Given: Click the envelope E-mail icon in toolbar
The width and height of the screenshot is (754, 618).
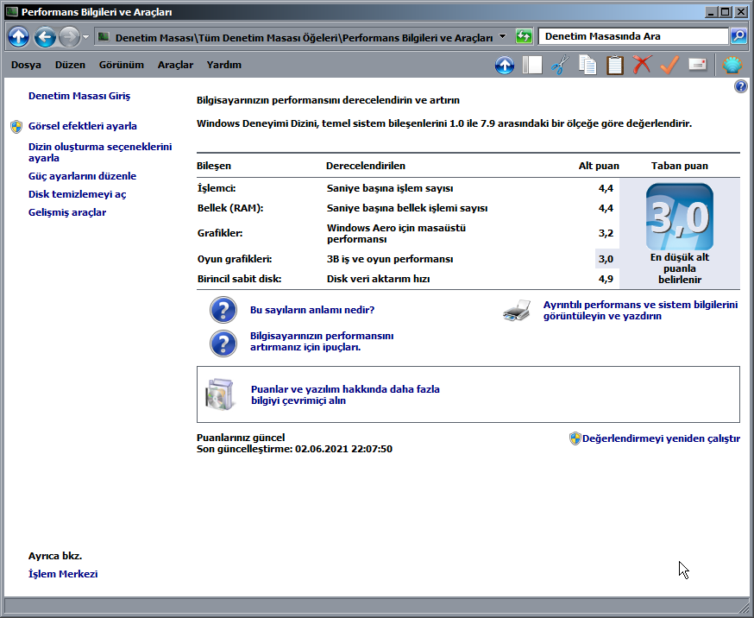Looking at the screenshot, I should pos(697,65).
